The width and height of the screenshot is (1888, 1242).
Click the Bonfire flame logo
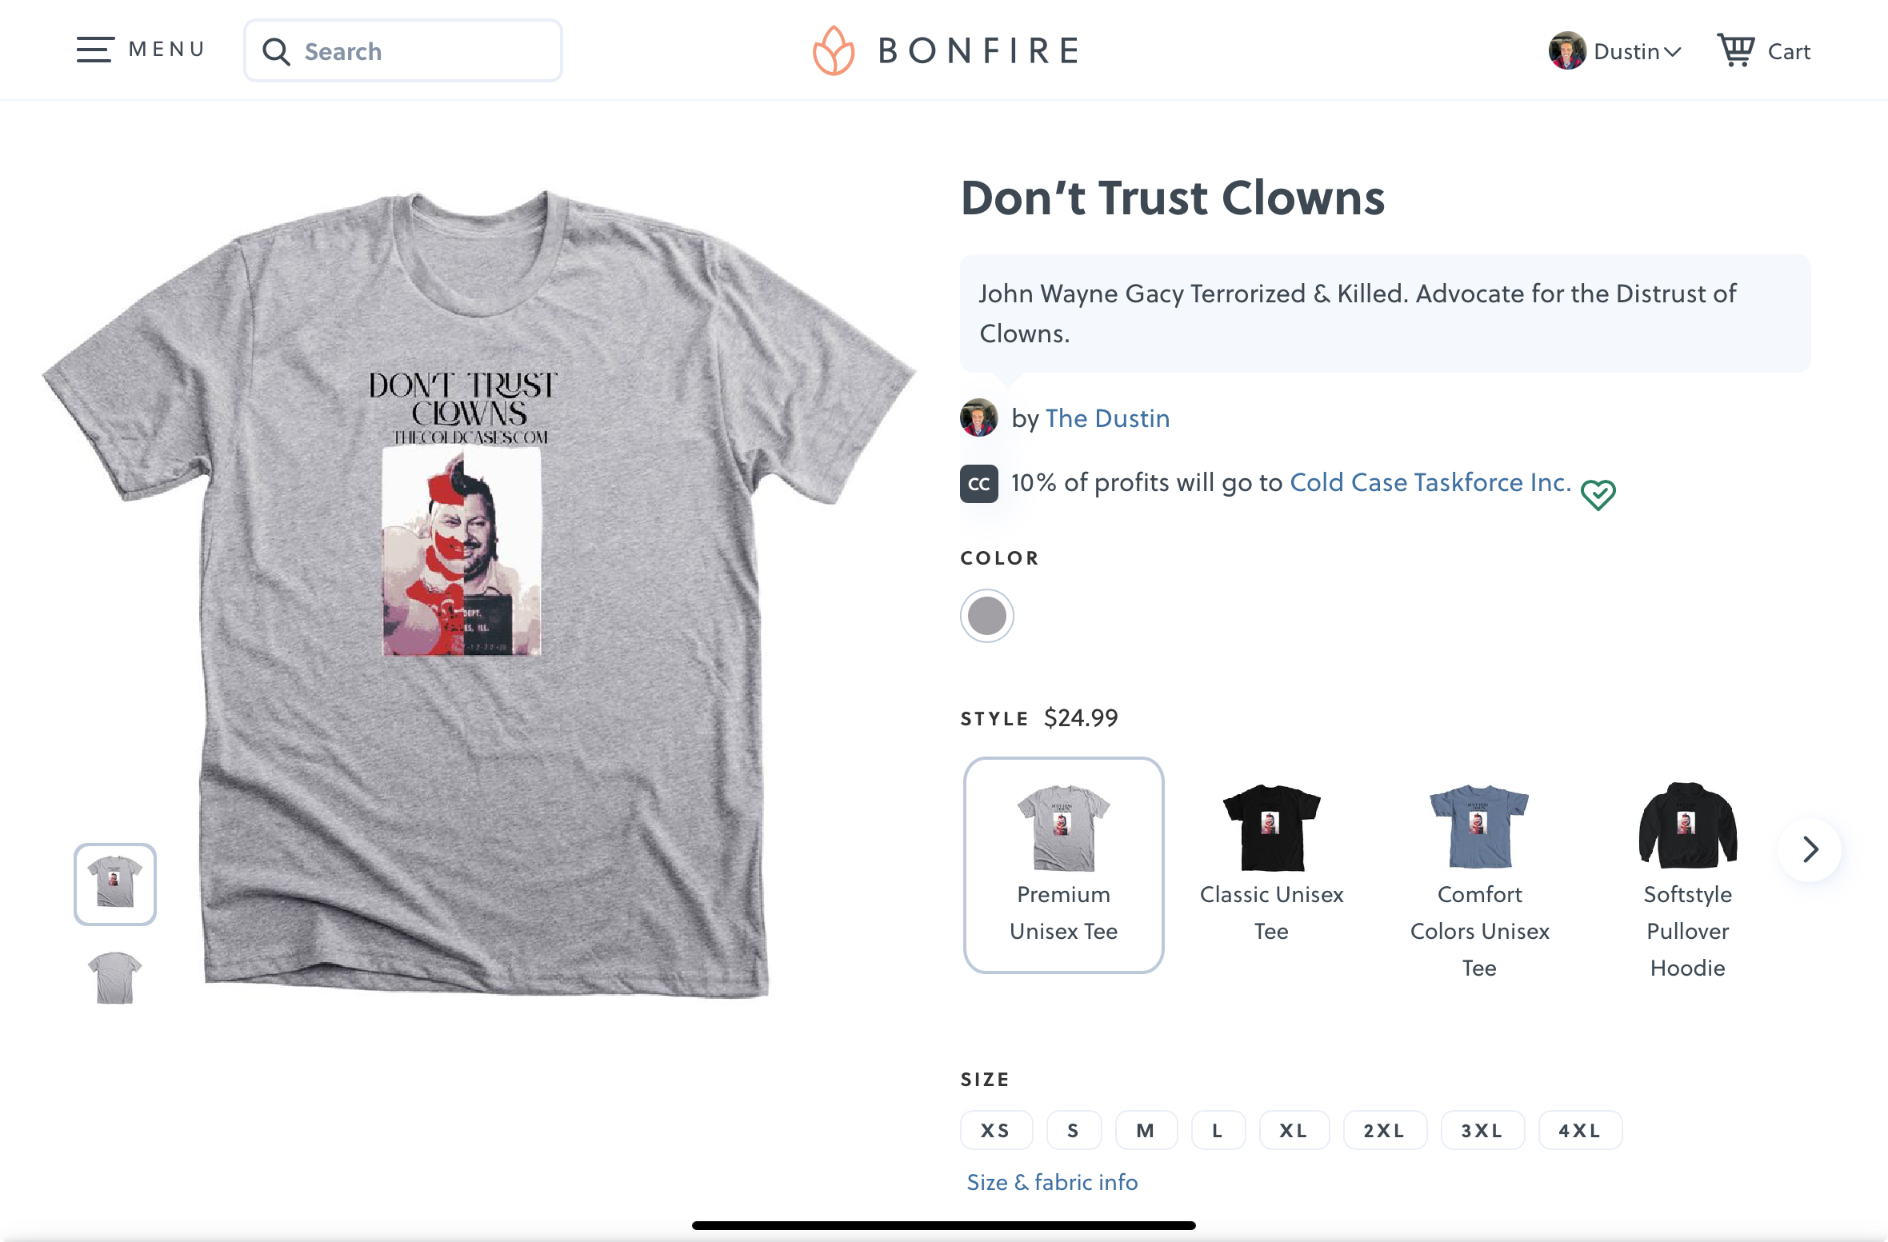point(834,50)
